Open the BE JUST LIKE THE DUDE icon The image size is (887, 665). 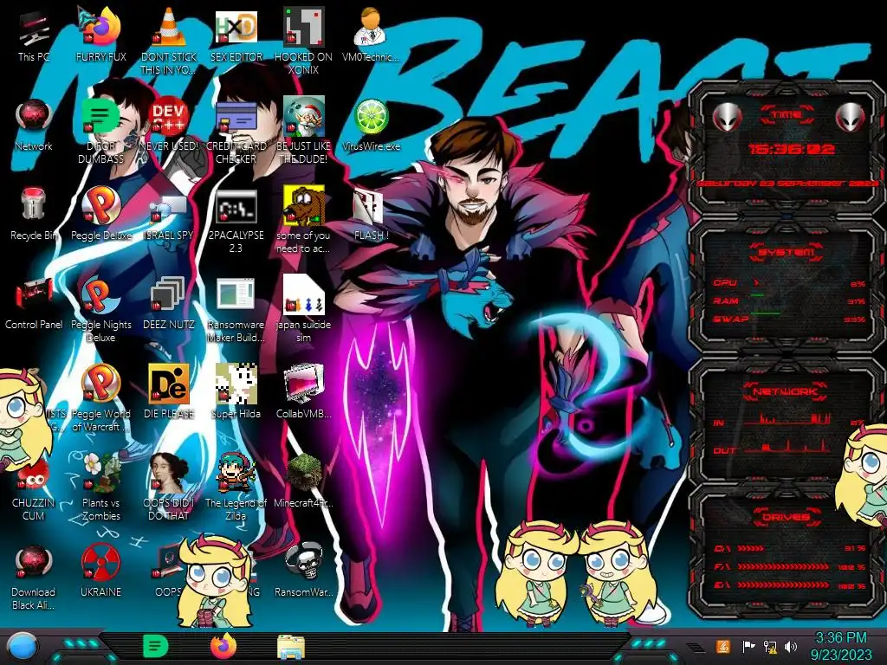303,132
